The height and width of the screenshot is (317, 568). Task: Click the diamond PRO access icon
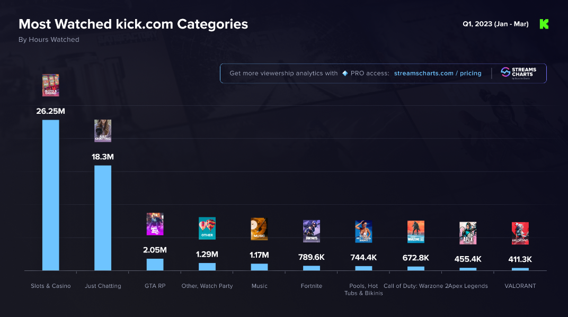pos(345,74)
